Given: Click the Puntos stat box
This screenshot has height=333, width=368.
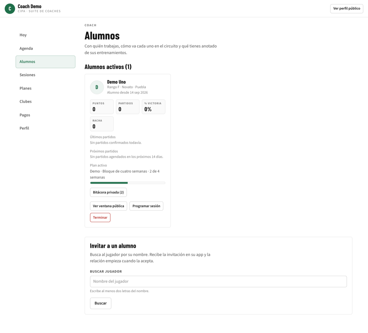Looking at the screenshot, I should (102, 107).
